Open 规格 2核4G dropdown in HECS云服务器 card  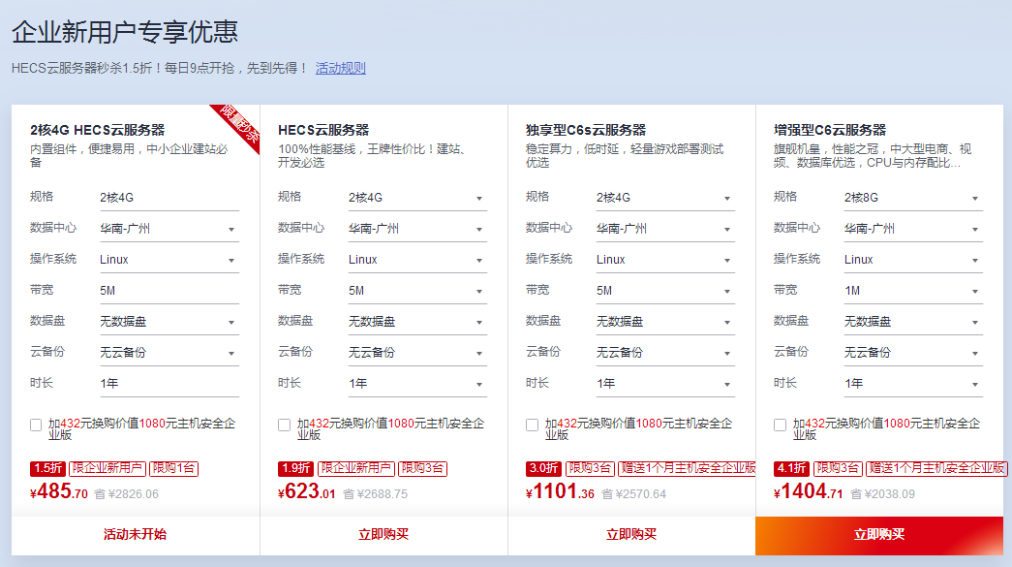click(417, 198)
